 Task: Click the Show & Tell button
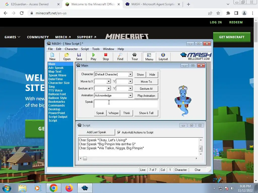pyautogui.click(x=146, y=113)
